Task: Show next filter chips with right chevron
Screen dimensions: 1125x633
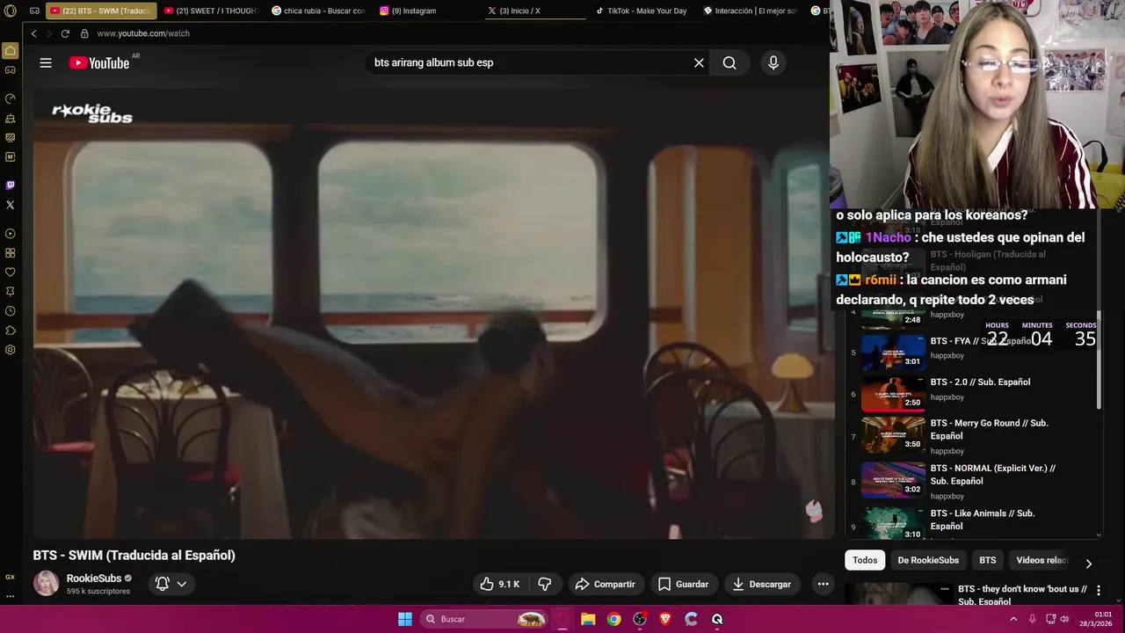Action: (x=1088, y=564)
